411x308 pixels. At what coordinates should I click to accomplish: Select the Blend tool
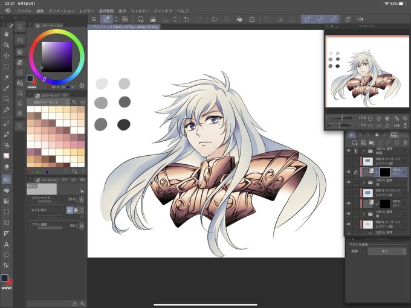click(6, 179)
